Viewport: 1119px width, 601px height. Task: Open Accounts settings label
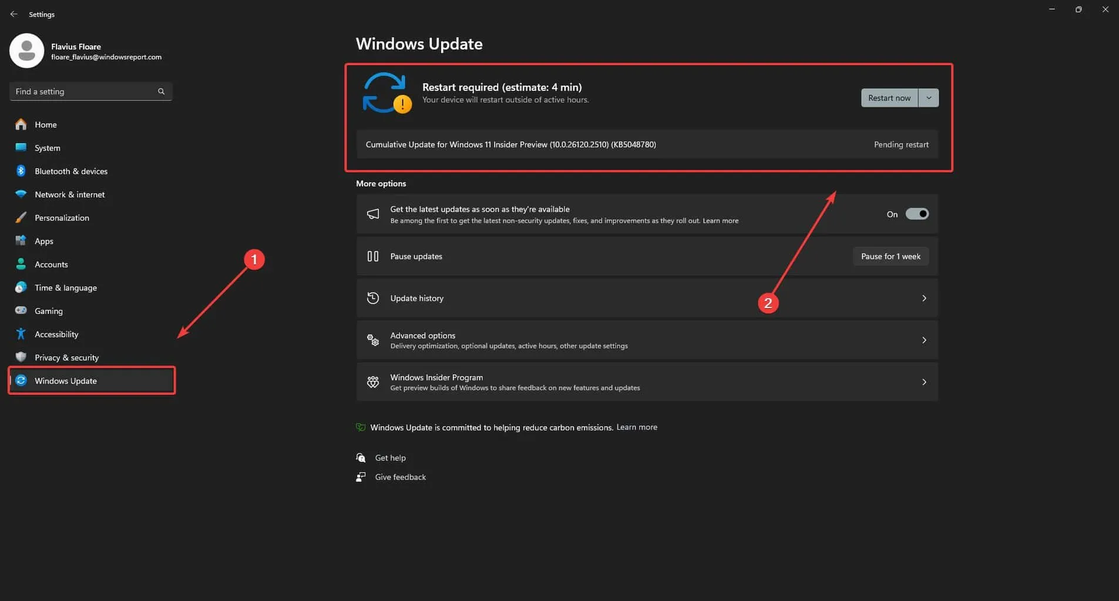[51, 265]
